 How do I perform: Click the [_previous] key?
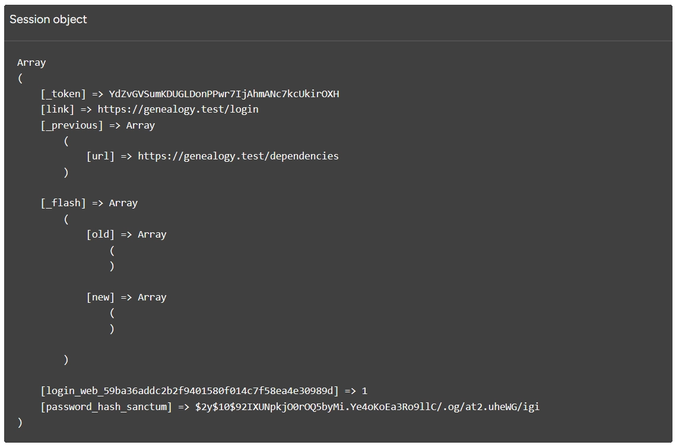click(71, 125)
